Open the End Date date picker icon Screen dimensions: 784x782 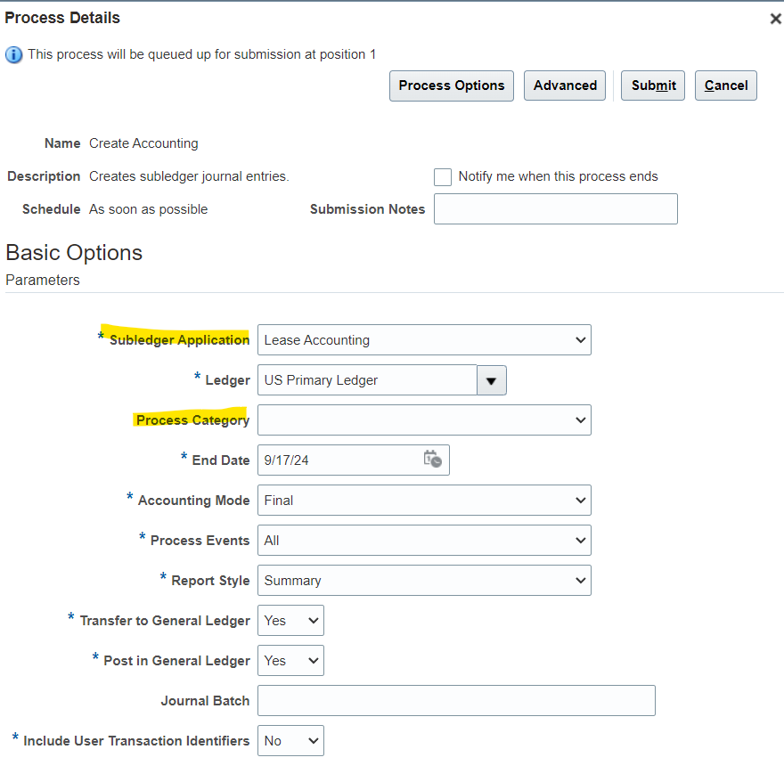click(x=433, y=460)
